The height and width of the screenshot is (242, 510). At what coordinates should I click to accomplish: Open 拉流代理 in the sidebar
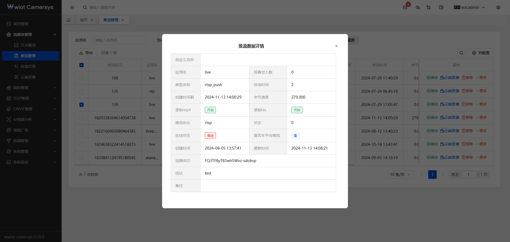click(x=28, y=66)
